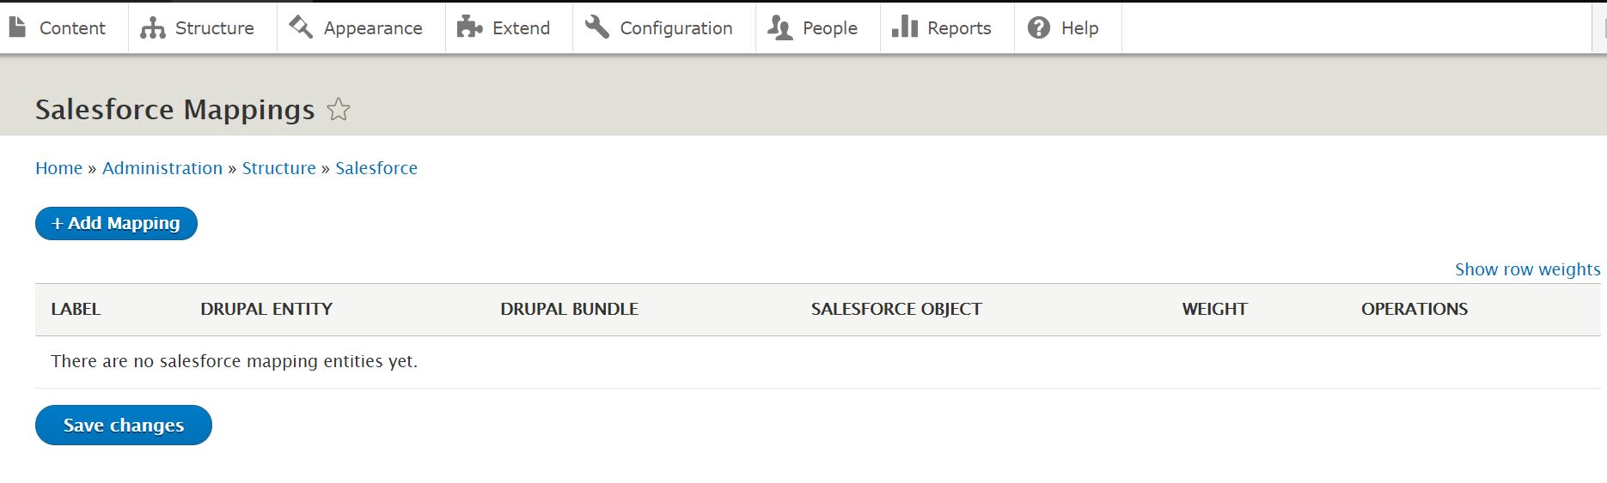This screenshot has width=1607, height=483.
Task: Follow the Home breadcrumb link
Action: pyautogui.click(x=58, y=168)
